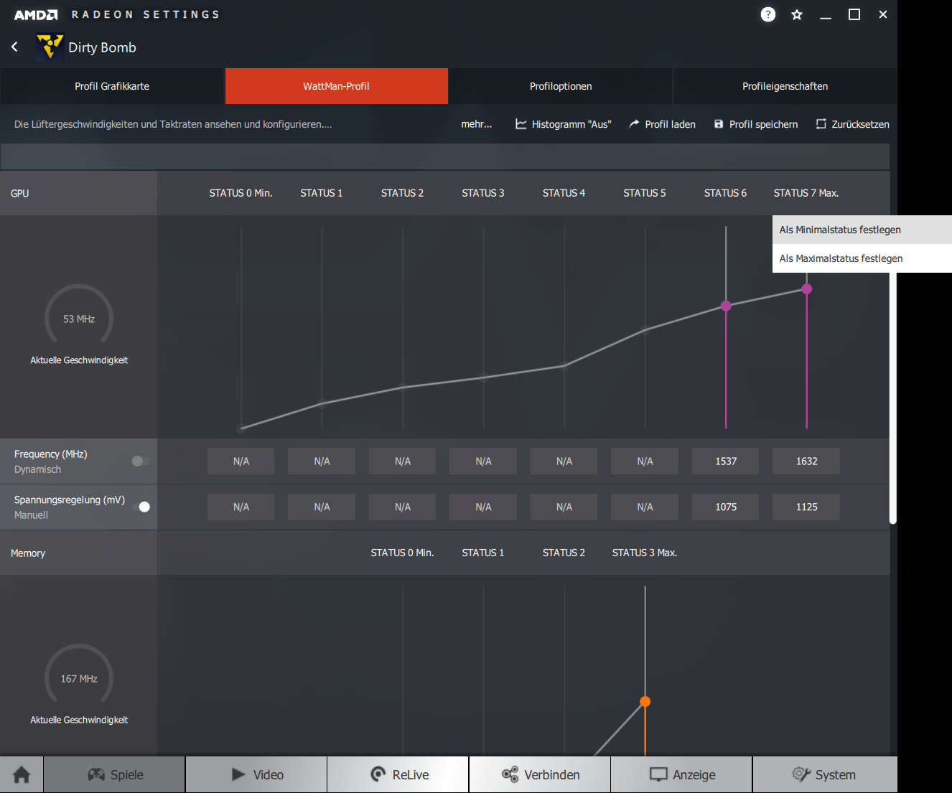Click the STATUS 0 frequency N/A field

(x=241, y=461)
